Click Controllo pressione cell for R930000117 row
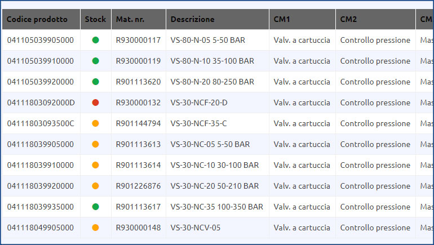The width and height of the screenshot is (434, 245). pos(375,40)
